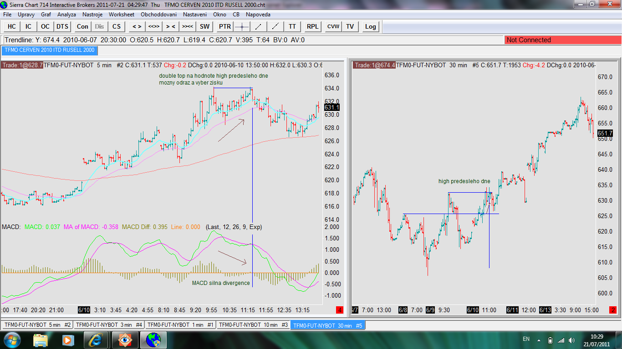Switch to the TFM0-FUT-NYBOT 3 min tab

tap(109, 325)
